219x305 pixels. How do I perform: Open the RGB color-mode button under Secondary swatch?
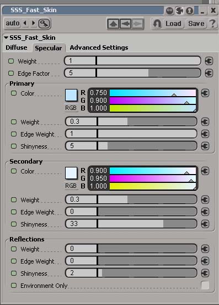pyautogui.click(x=71, y=186)
